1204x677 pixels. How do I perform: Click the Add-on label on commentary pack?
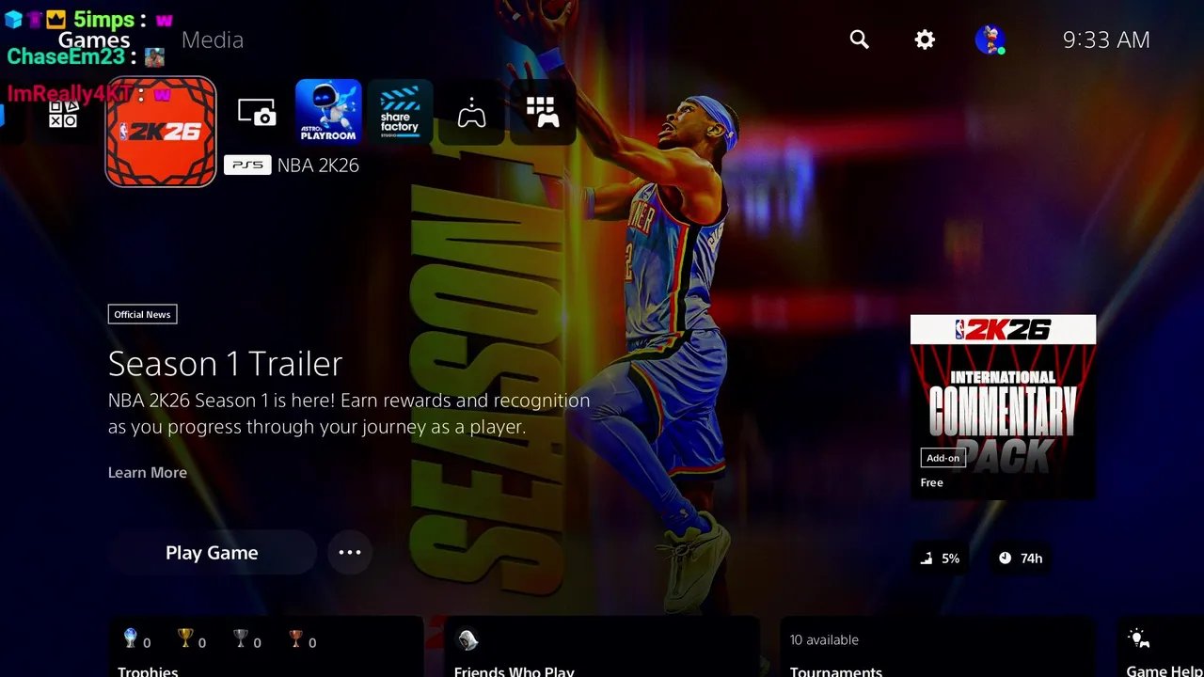[943, 458]
